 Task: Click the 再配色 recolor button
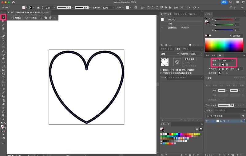16,18
